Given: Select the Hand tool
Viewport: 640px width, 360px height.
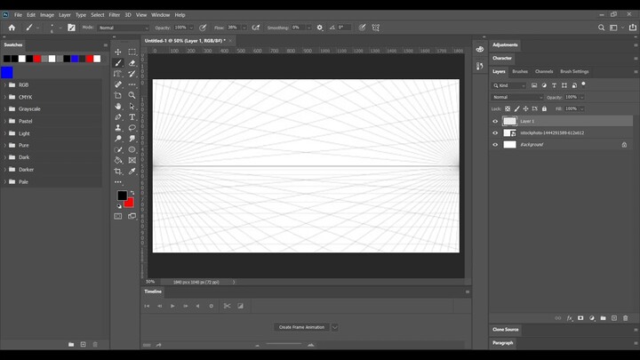Looking at the screenshot, I should click(x=118, y=107).
